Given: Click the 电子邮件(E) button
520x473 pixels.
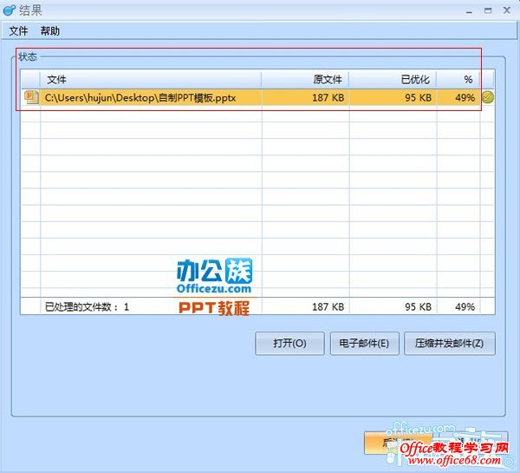Looking at the screenshot, I should click(x=365, y=343).
